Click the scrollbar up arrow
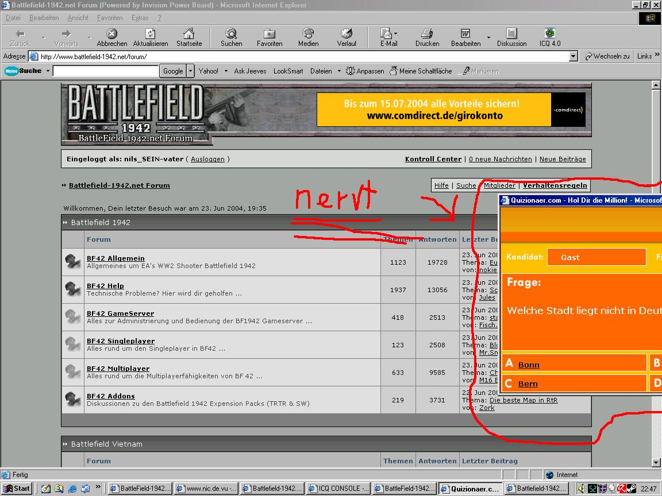The width and height of the screenshot is (662, 496). tap(656, 85)
